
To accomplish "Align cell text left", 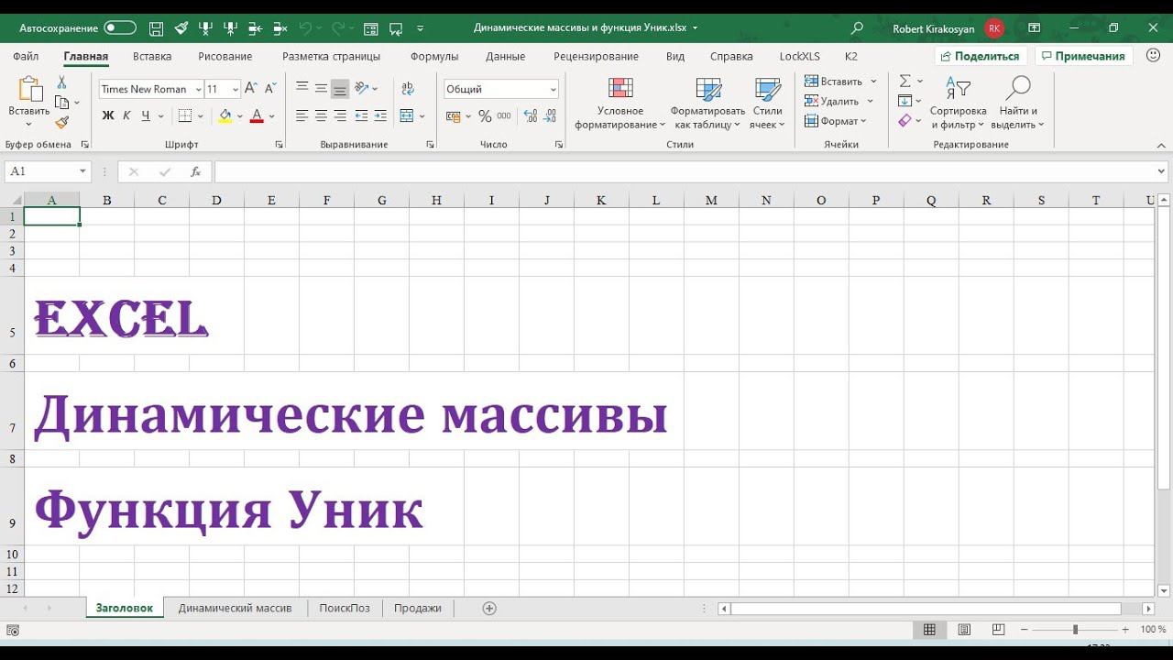I will (301, 115).
